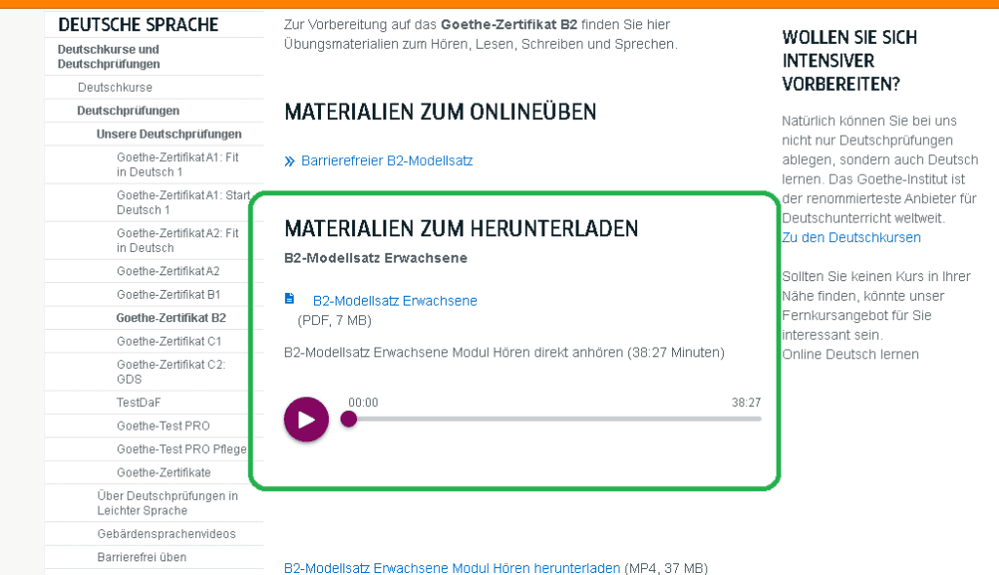The height and width of the screenshot is (575, 999).
Task: Select Deutschkurse in the sidebar
Action: point(115,87)
